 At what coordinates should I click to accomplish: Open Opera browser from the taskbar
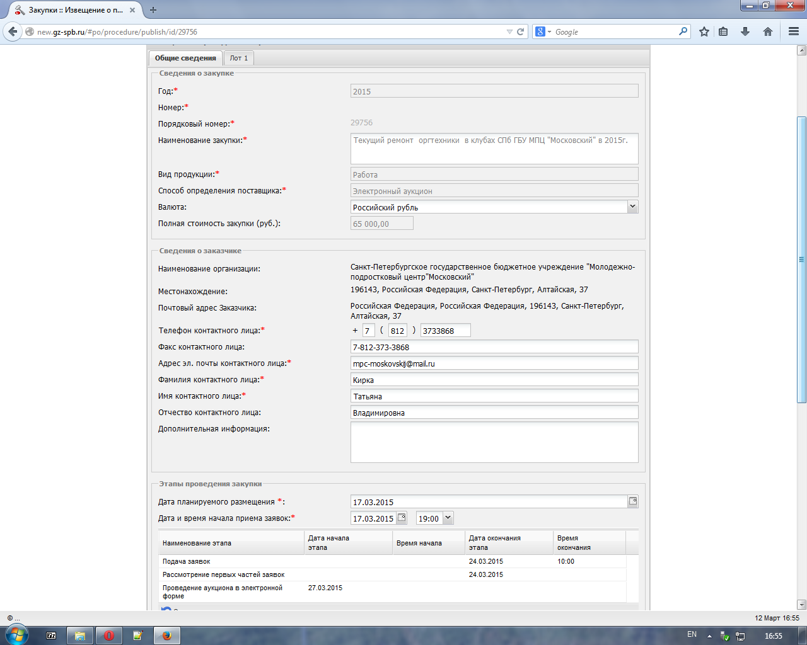click(108, 636)
